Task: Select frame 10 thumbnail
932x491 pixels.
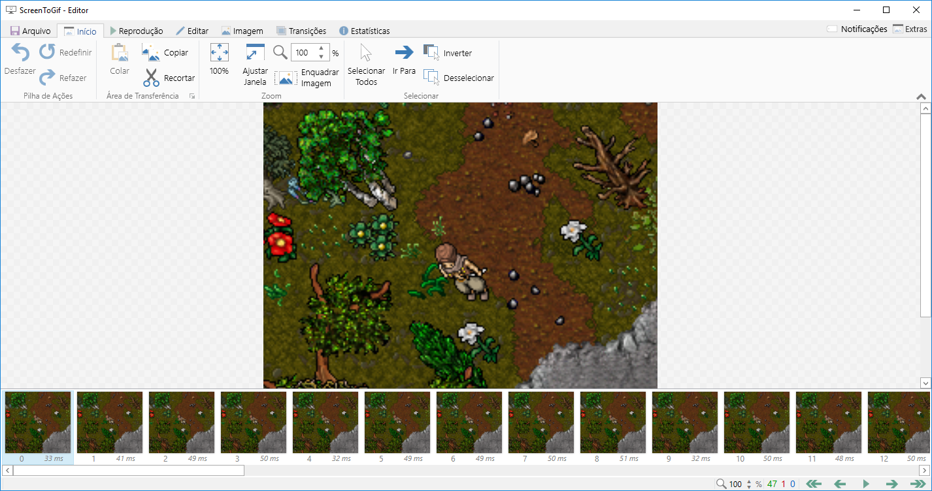Action: pyautogui.click(x=757, y=422)
